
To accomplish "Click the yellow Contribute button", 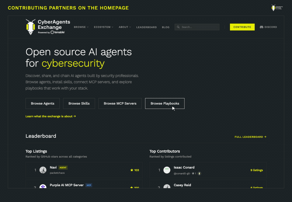I will (242, 27).
